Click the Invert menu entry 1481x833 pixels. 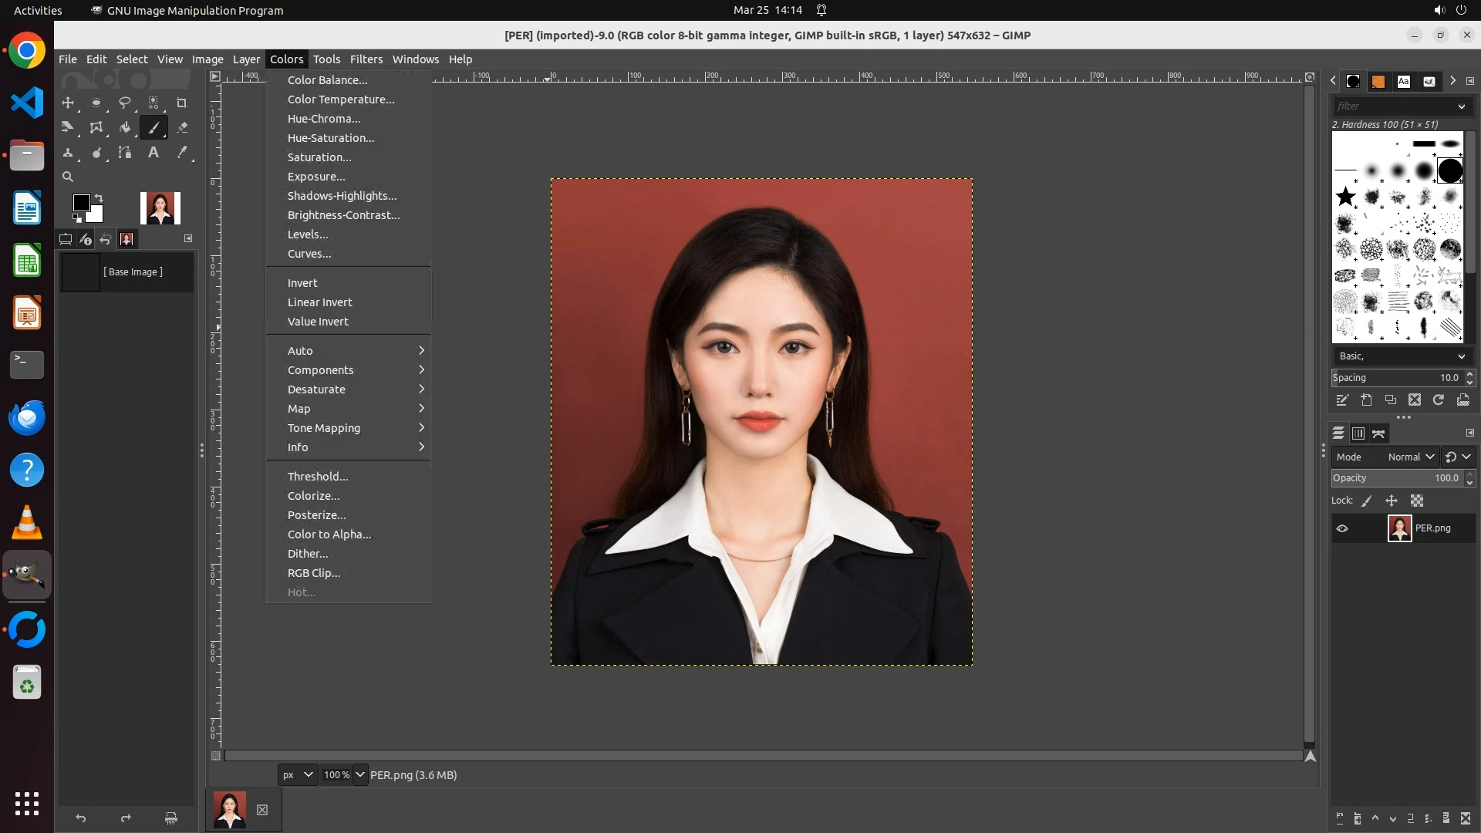pos(302,283)
